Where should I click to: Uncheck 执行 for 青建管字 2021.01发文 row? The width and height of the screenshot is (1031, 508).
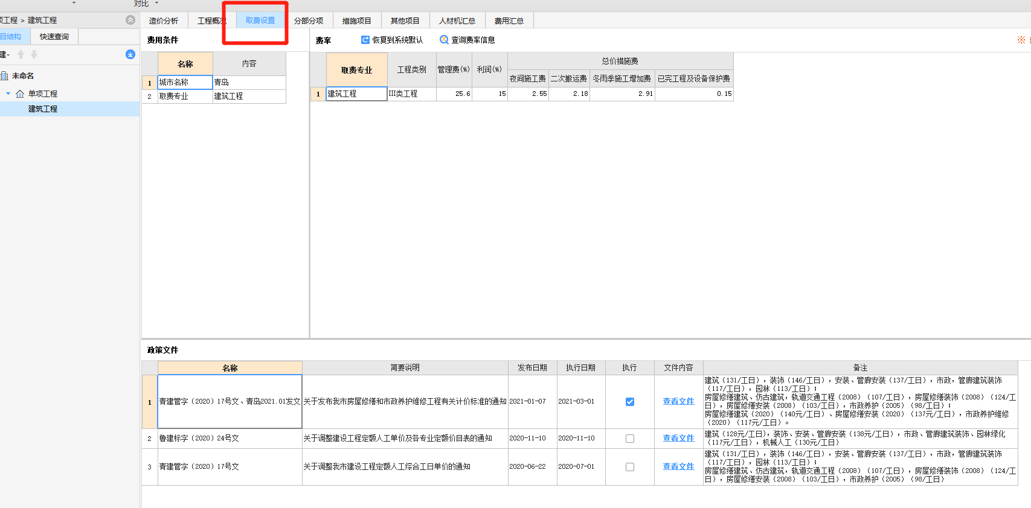(x=630, y=402)
